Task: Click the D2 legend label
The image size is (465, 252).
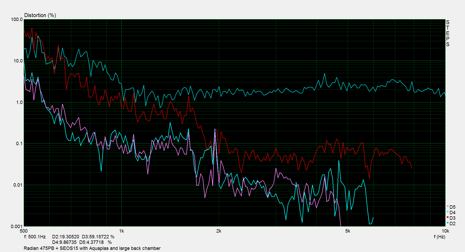Action: click(452, 224)
